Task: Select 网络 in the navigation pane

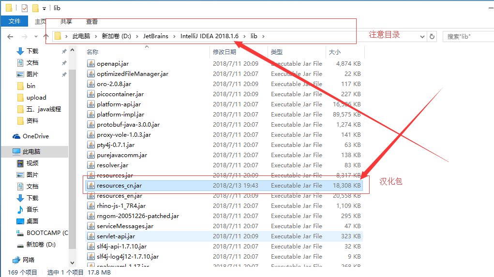Action: (29, 260)
